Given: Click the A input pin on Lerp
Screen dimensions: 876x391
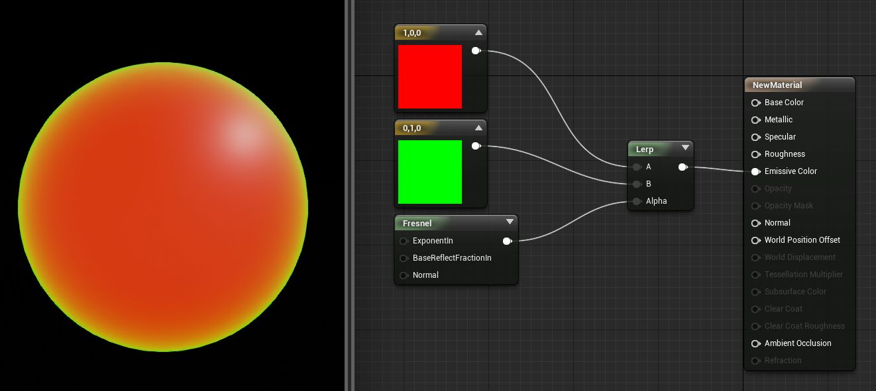Looking at the screenshot, I should 636,167.
